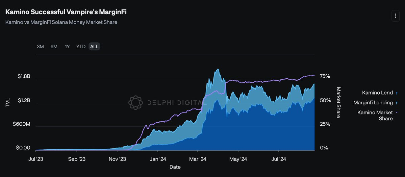Image resolution: width=405 pixels, height=177 pixels.
Task: Select the ALL time range
Action: click(95, 47)
